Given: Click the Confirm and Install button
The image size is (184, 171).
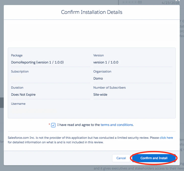Looking at the screenshot, I should (x=154, y=158).
